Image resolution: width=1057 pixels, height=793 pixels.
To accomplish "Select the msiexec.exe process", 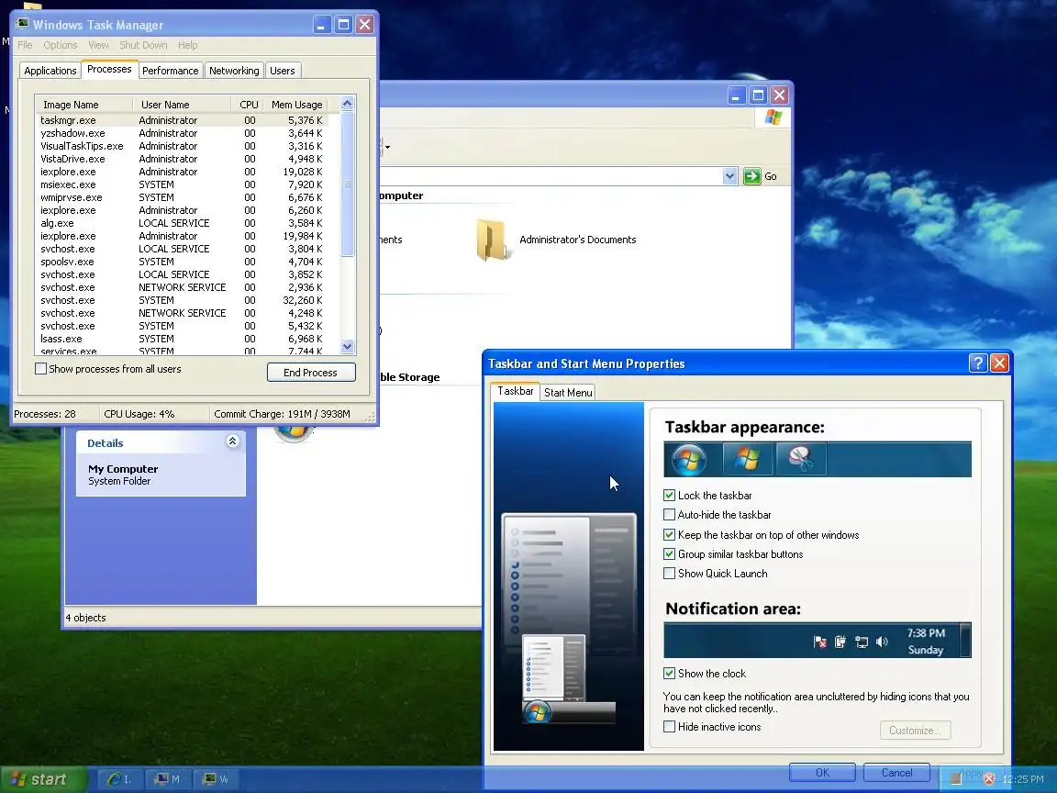I will [182, 184].
